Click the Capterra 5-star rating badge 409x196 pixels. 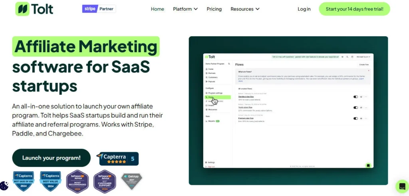[x=119, y=159]
